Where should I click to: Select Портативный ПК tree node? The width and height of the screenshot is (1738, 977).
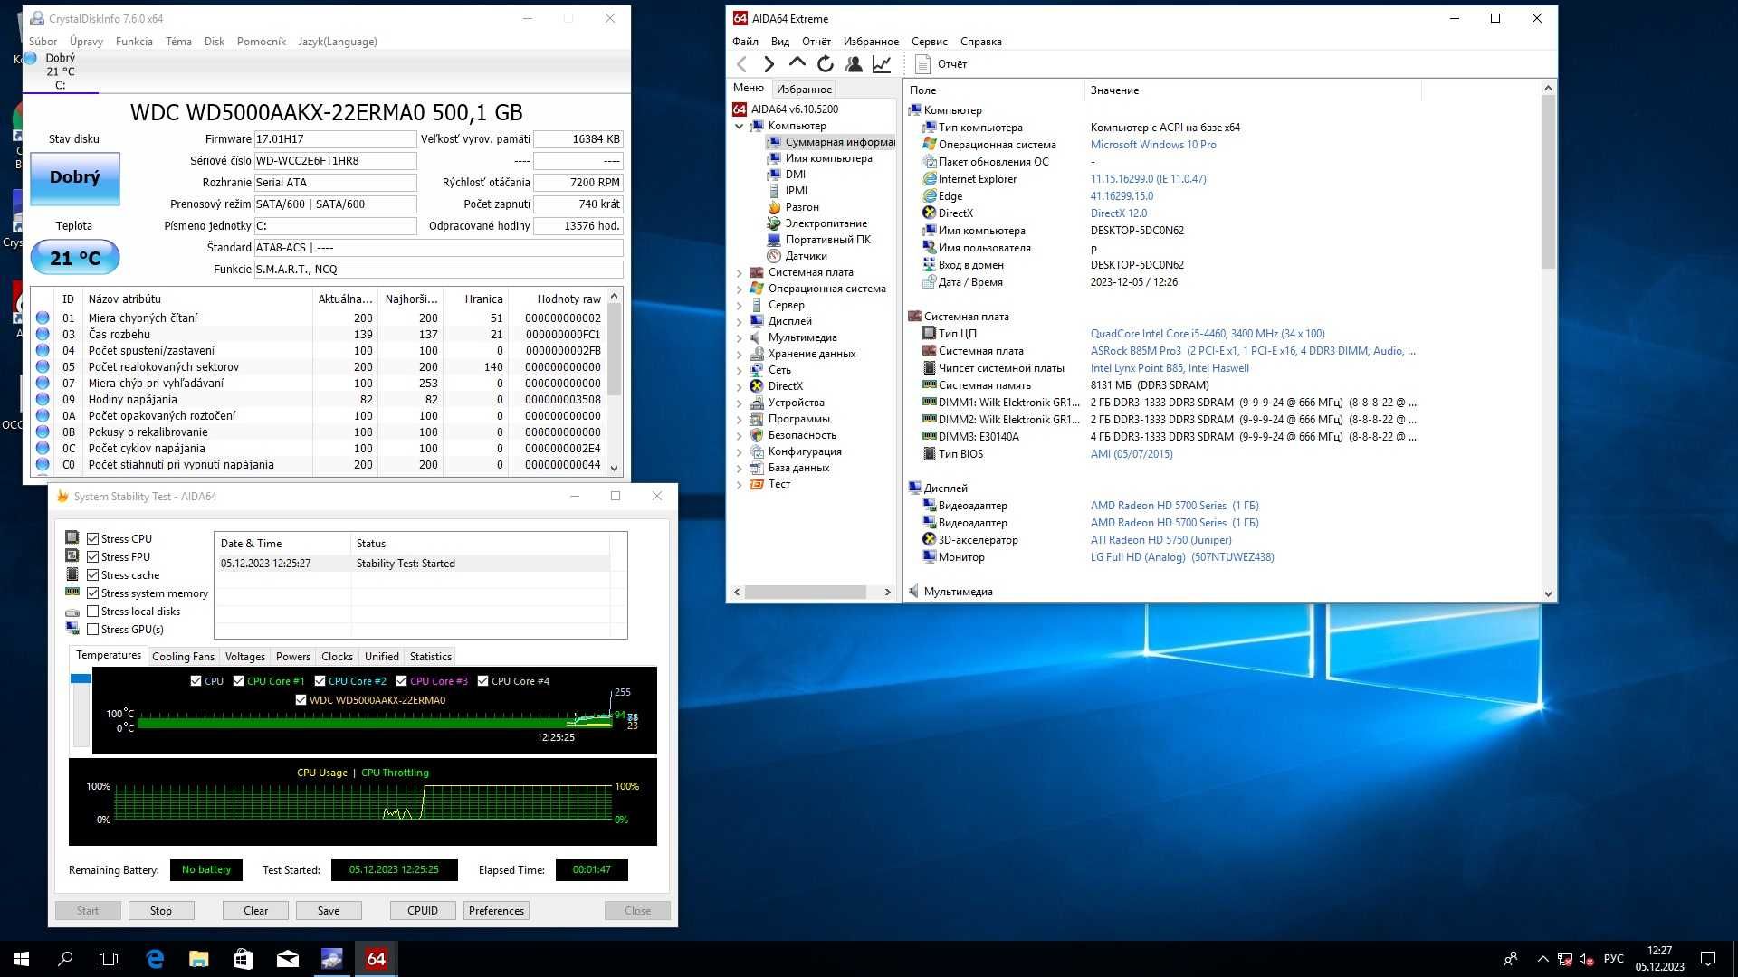coord(827,240)
